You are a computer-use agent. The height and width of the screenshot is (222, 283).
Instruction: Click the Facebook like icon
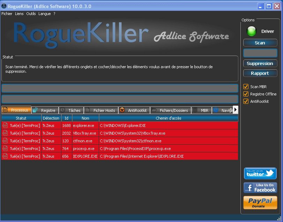point(260,188)
